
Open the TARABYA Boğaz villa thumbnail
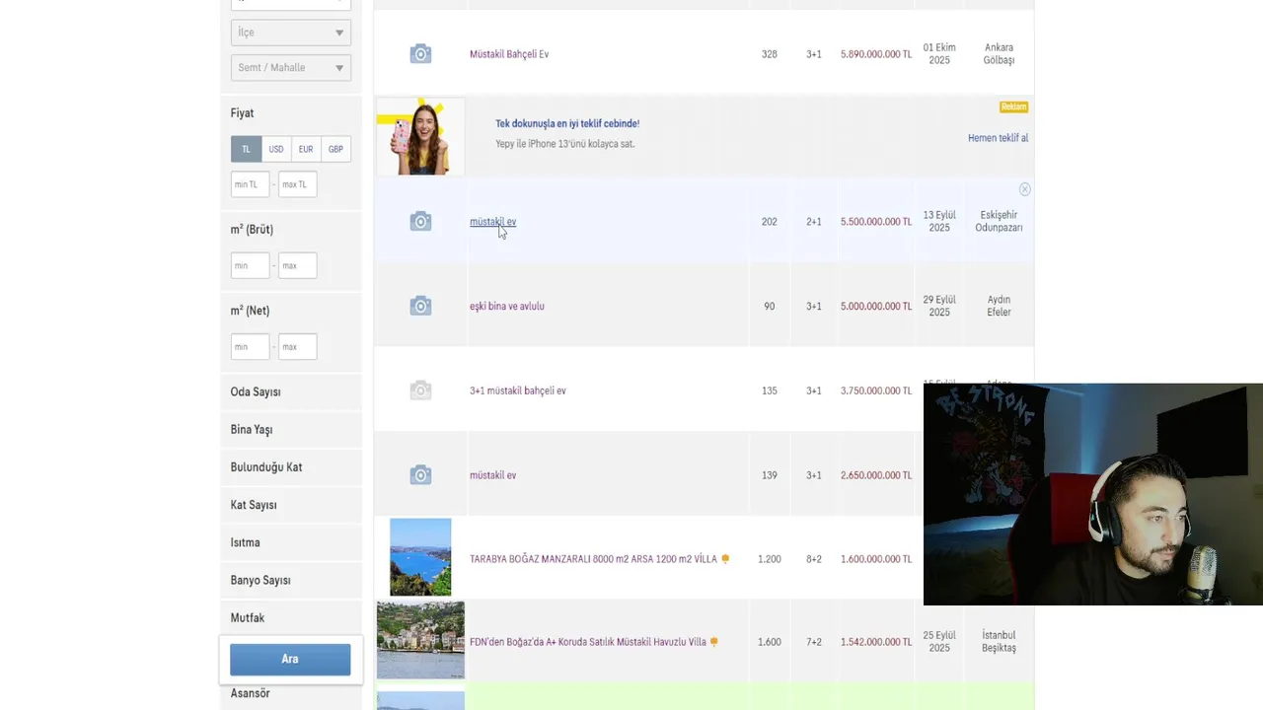(420, 557)
